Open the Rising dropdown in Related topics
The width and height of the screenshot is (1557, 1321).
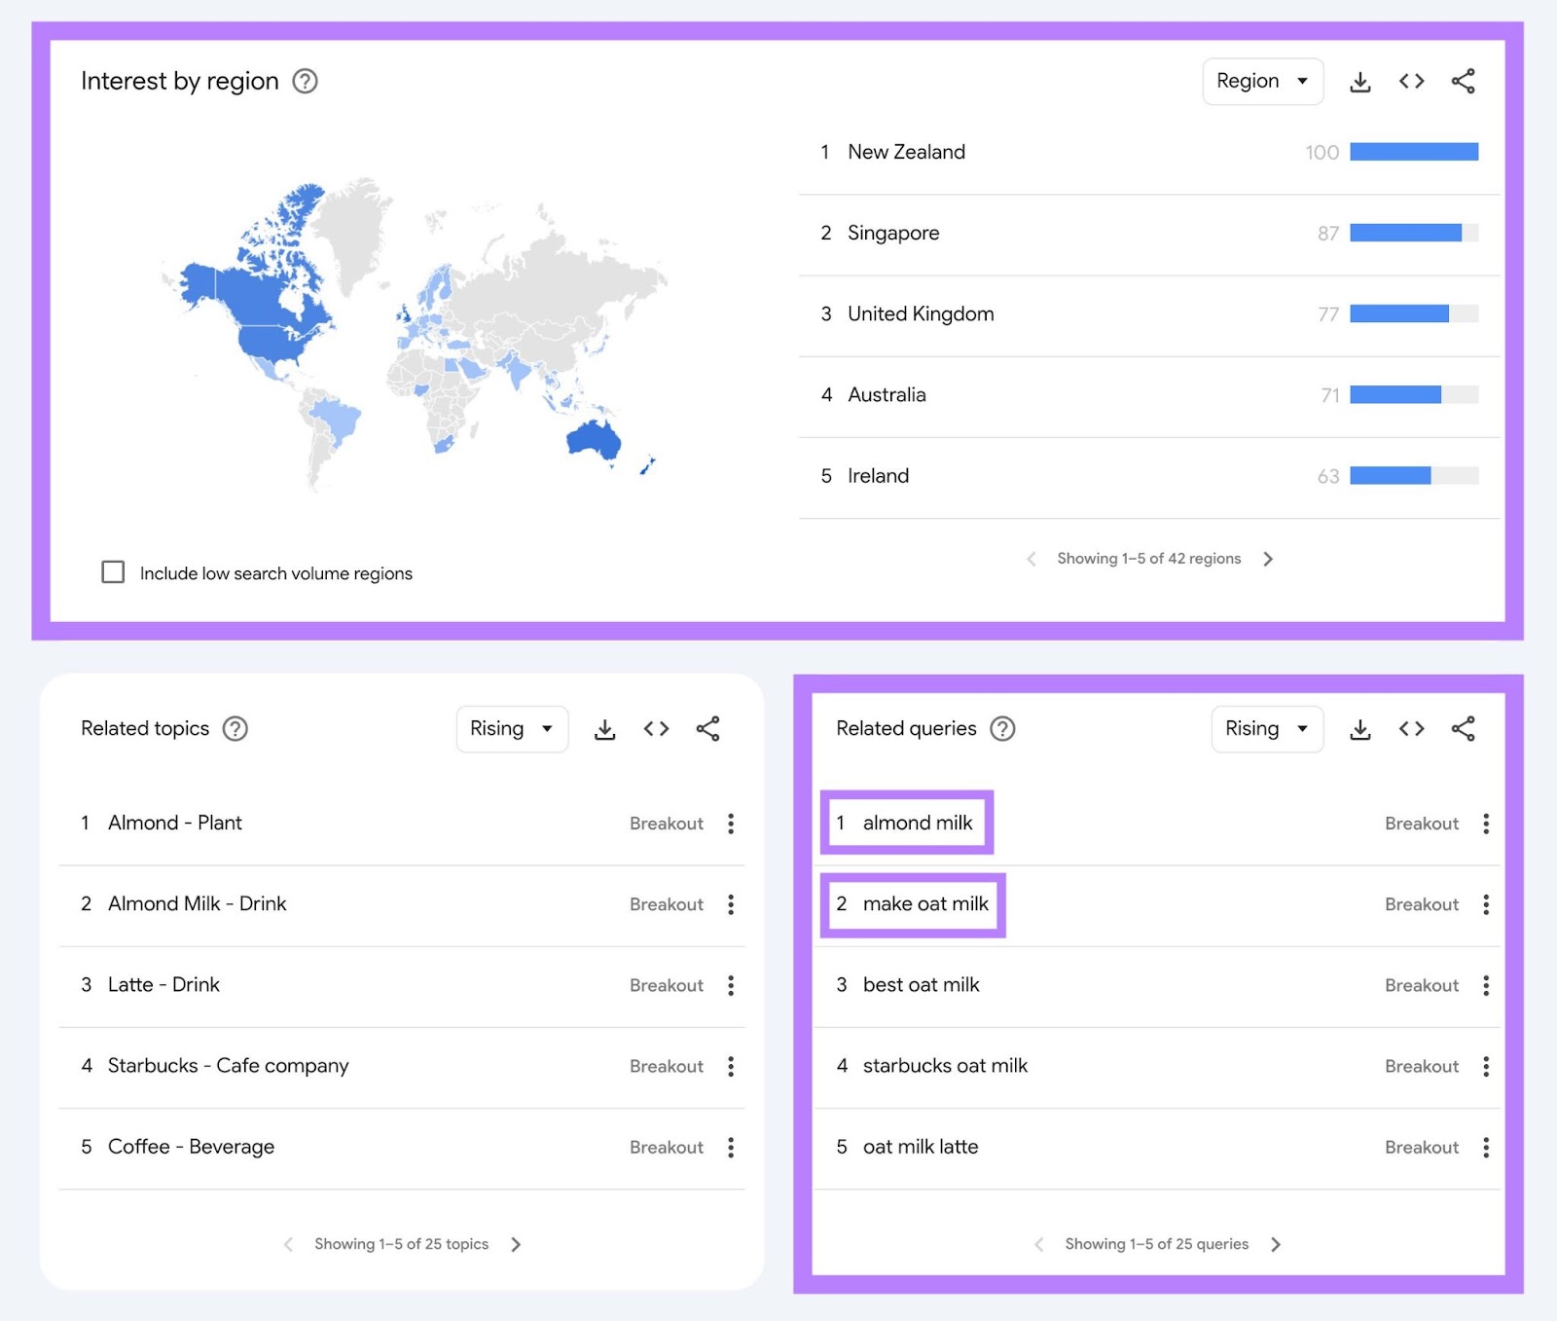(x=512, y=728)
